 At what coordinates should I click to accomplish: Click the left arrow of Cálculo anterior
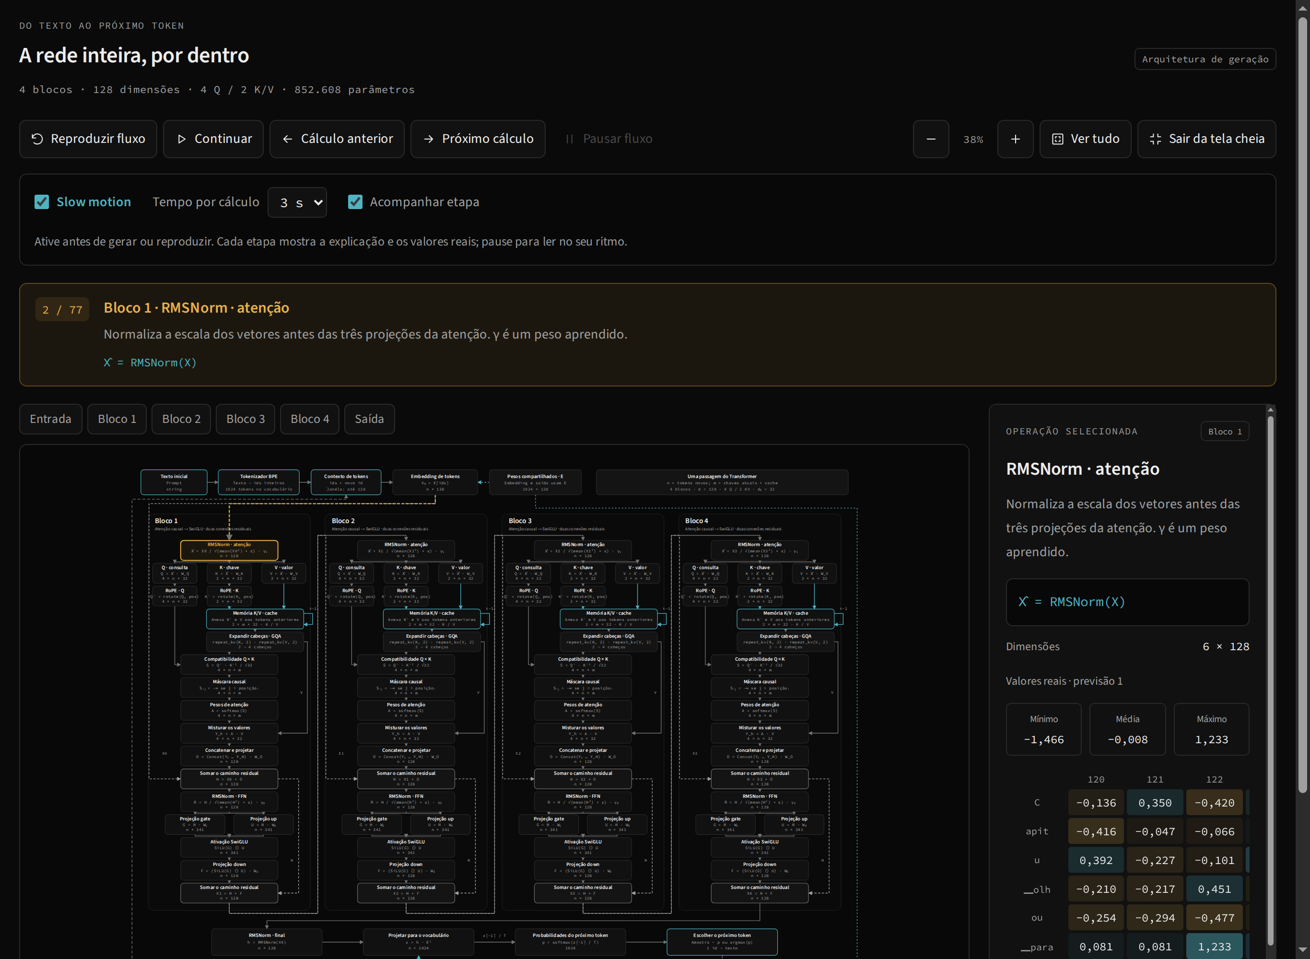287,140
